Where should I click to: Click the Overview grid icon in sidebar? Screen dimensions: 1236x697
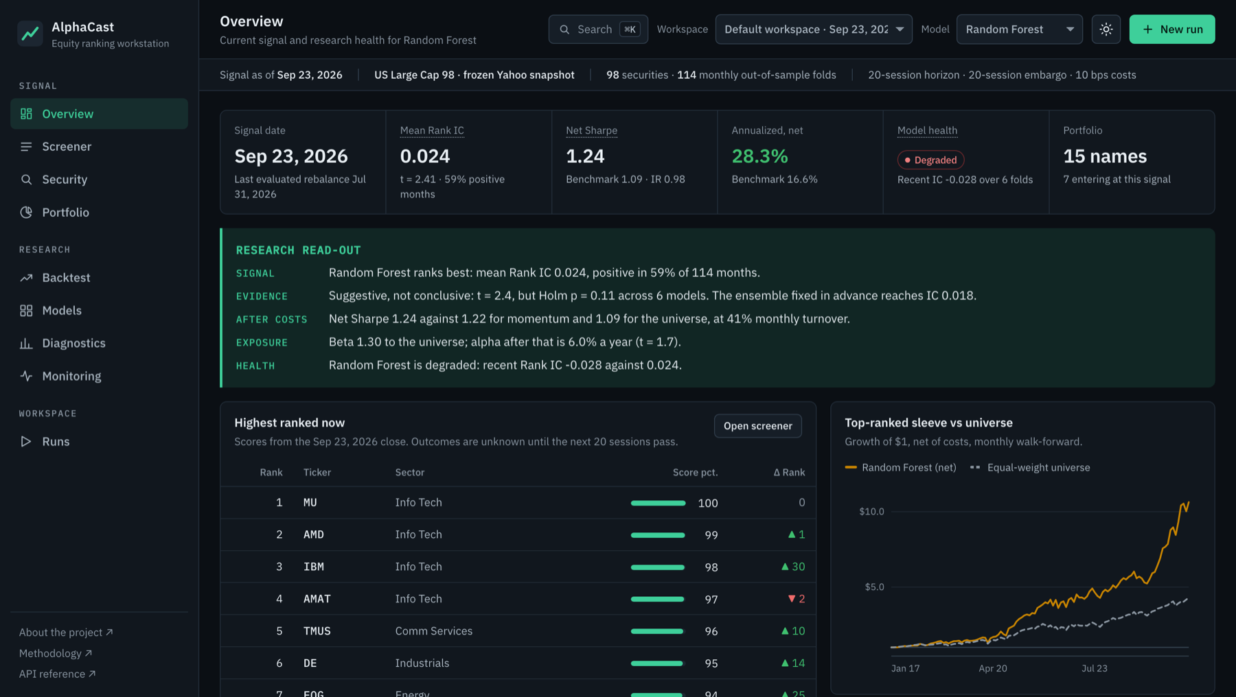pos(26,114)
